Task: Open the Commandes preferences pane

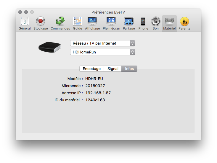Action: pyautogui.click(x=60, y=23)
